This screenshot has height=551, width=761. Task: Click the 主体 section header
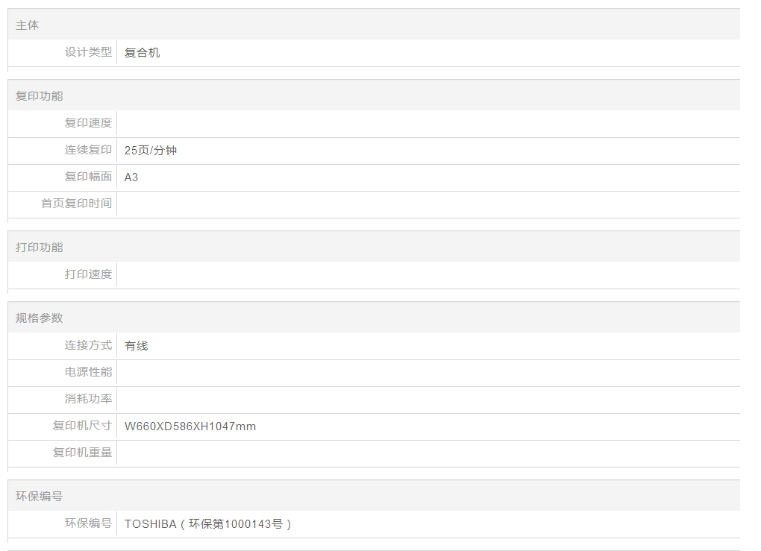coord(28,25)
